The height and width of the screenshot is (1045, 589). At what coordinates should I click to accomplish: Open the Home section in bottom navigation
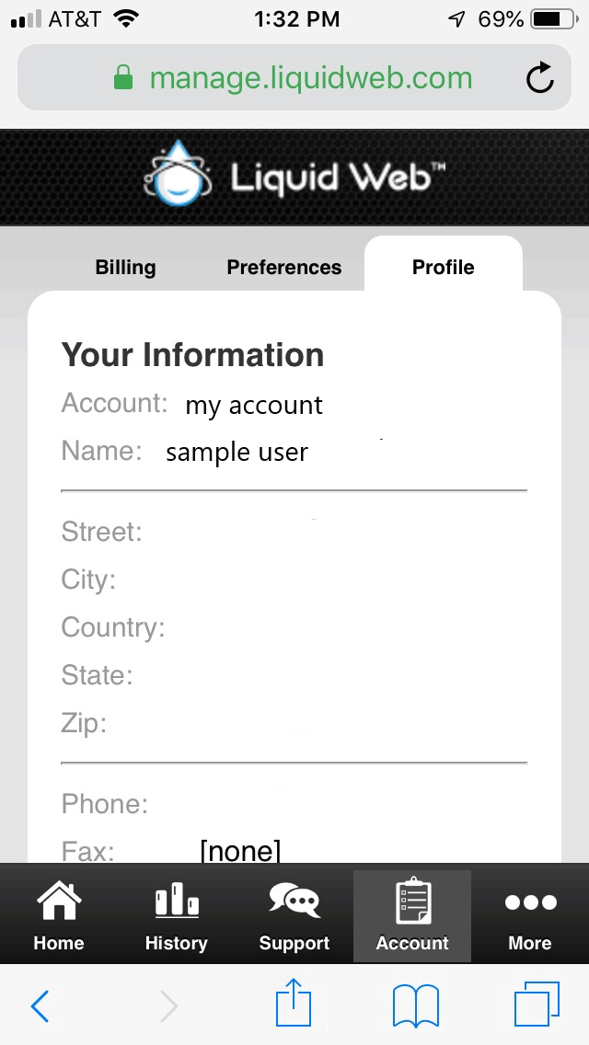click(x=58, y=915)
